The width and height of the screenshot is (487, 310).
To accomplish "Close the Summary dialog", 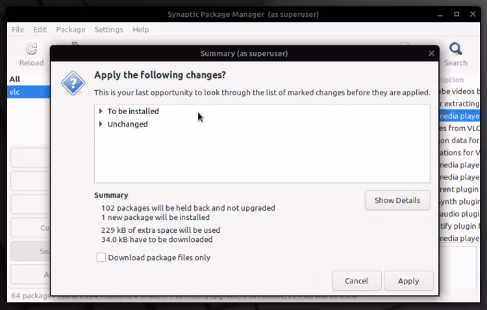I will pos(431,53).
